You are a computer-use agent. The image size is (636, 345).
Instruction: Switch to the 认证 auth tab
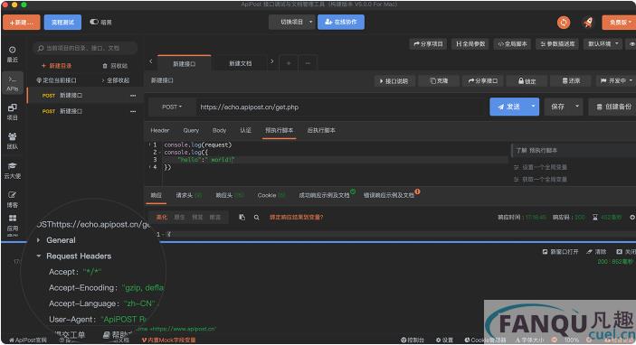[x=245, y=130]
